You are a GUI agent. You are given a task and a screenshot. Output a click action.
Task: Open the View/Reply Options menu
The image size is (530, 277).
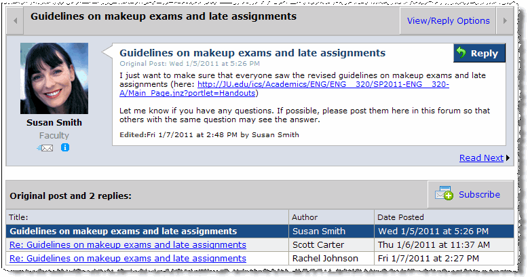[448, 20]
